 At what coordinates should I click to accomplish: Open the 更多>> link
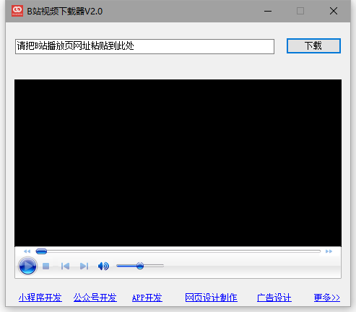(327, 298)
